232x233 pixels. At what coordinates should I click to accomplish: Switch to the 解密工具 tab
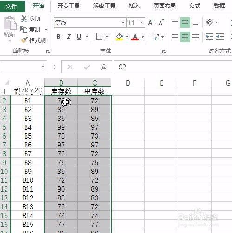(x=104, y=6)
